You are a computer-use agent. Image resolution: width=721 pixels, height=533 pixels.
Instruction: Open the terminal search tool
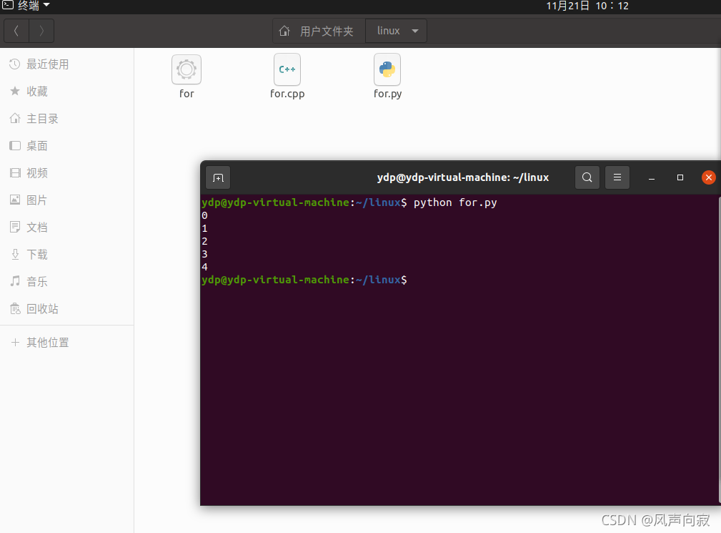(x=587, y=177)
